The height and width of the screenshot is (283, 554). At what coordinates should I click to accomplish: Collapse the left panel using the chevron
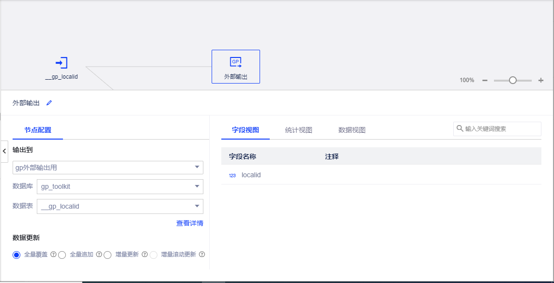click(x=4, y=151)
